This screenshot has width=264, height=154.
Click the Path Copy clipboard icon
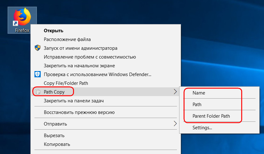38,92
